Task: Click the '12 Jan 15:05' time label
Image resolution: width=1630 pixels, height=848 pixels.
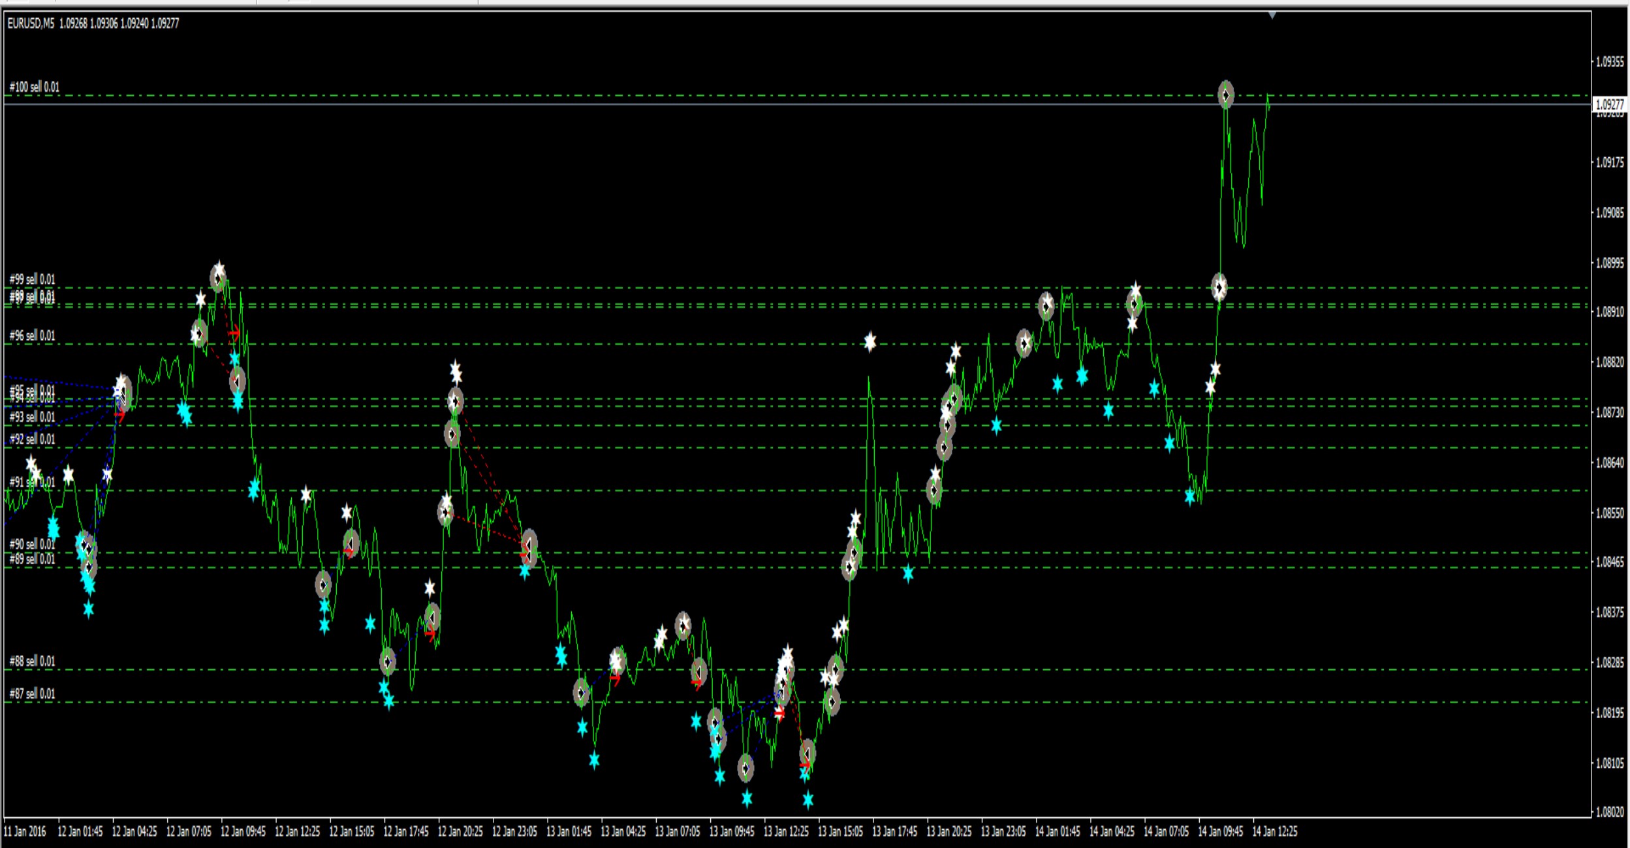Action: point(351,832)
